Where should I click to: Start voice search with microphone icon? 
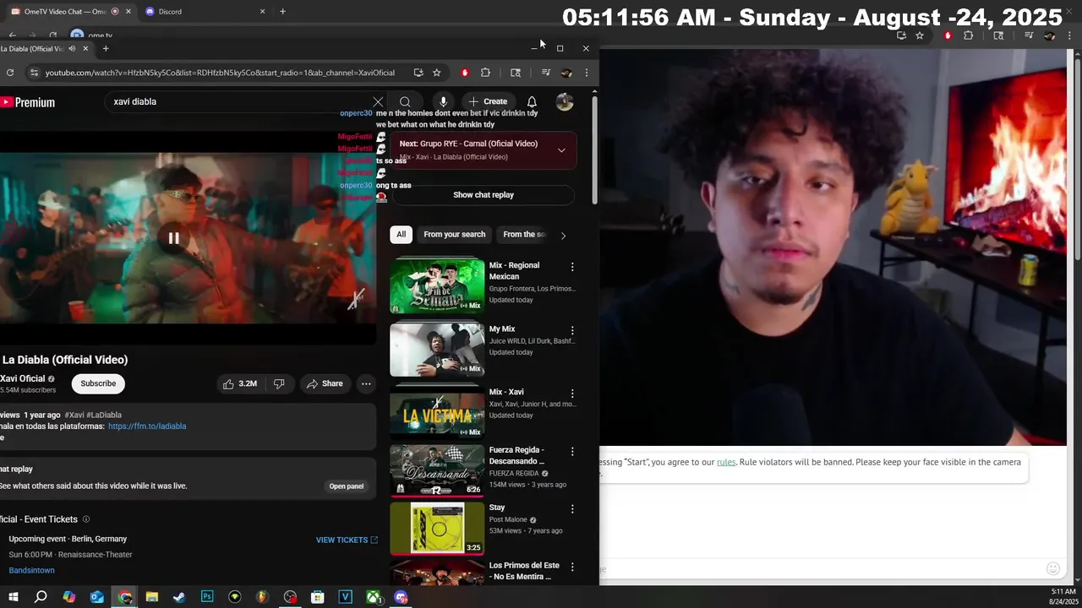click(443, 101)
